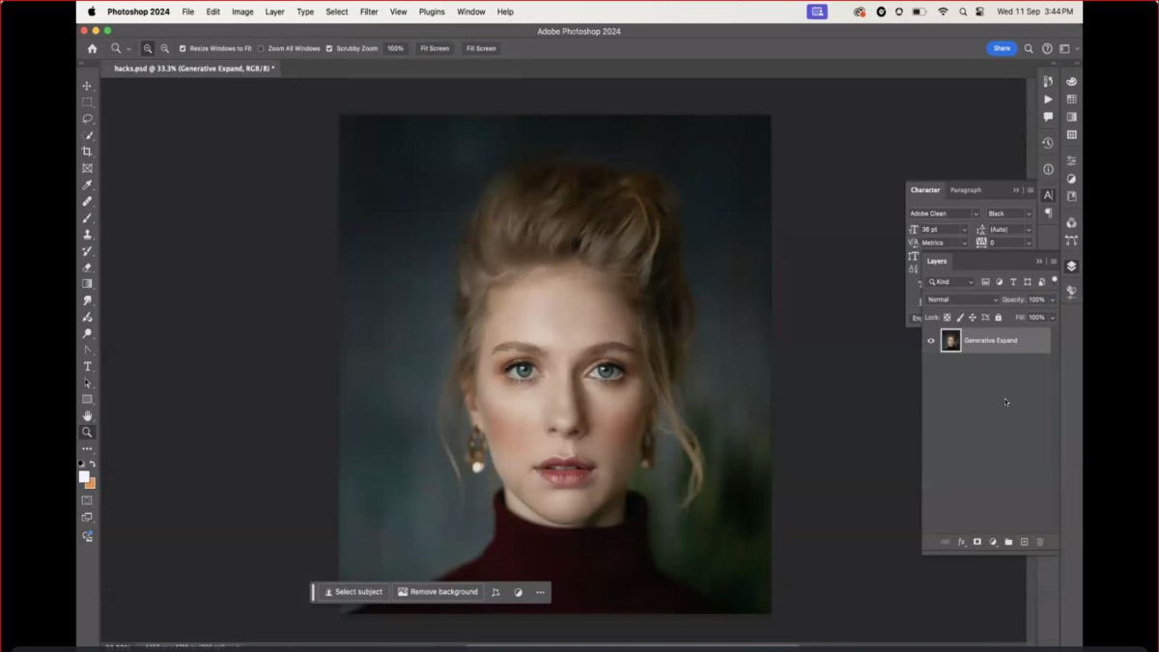Click the Zoom Out magnifier icon
Screen dimensions: 1159x652
tap(165, 48)
